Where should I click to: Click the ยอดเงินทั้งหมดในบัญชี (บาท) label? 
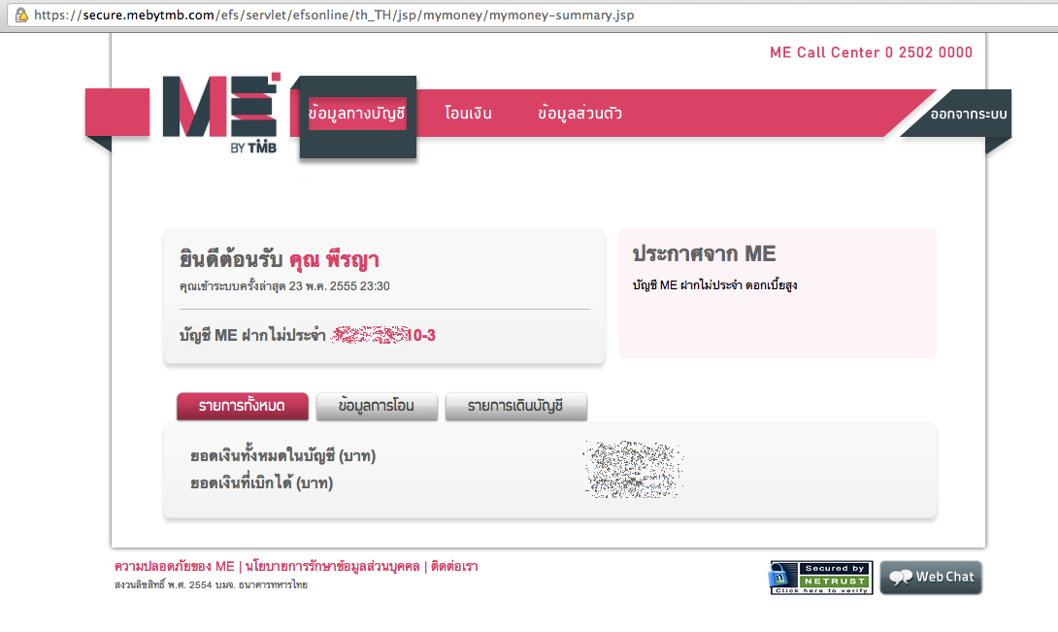pos(282,455)
